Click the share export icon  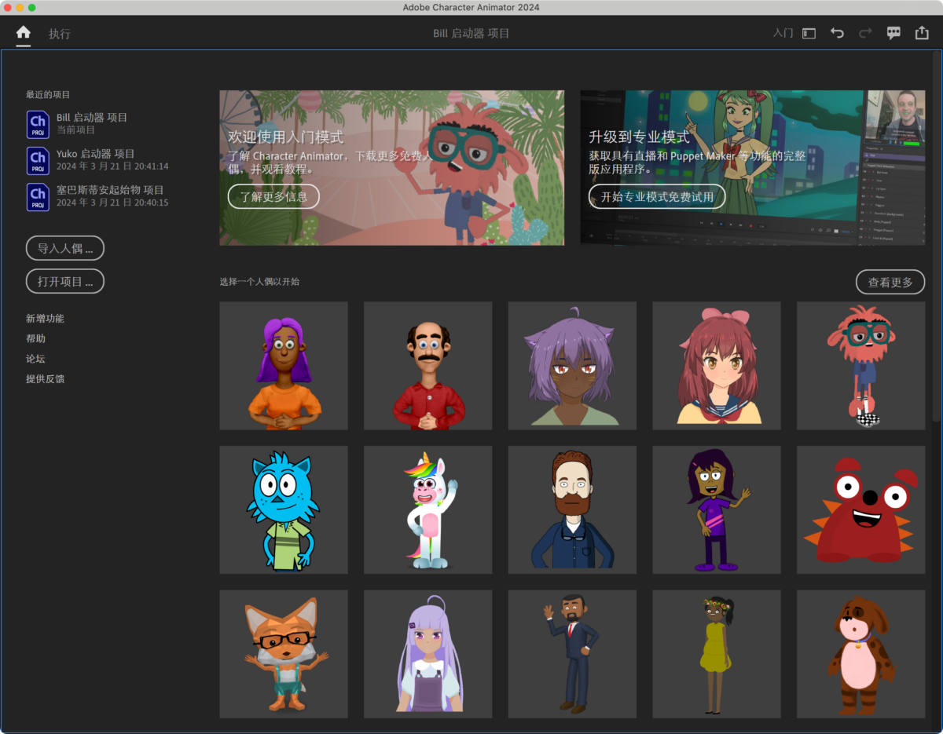(x=922, y=33)
